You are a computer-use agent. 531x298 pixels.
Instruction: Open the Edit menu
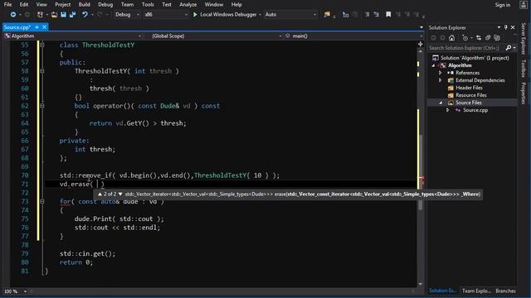point(24,5)
